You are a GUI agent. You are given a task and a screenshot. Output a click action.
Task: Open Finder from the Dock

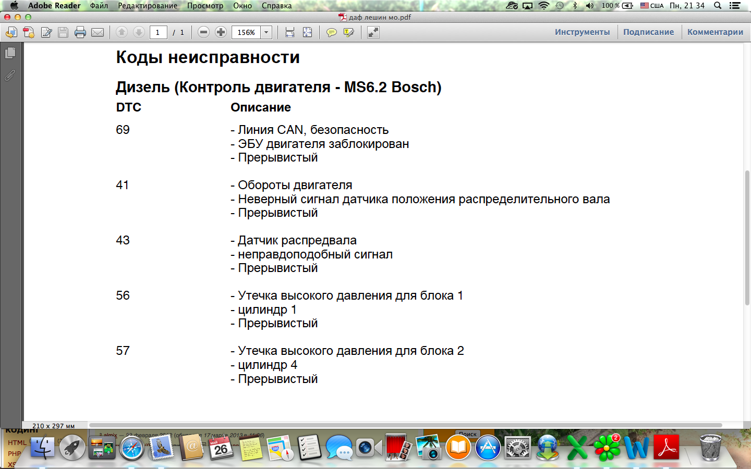click(x=42, y=448)
